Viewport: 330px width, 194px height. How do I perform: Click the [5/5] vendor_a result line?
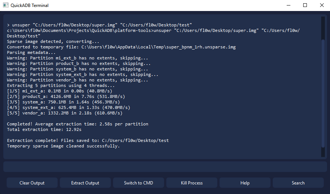tap(65, 113)
